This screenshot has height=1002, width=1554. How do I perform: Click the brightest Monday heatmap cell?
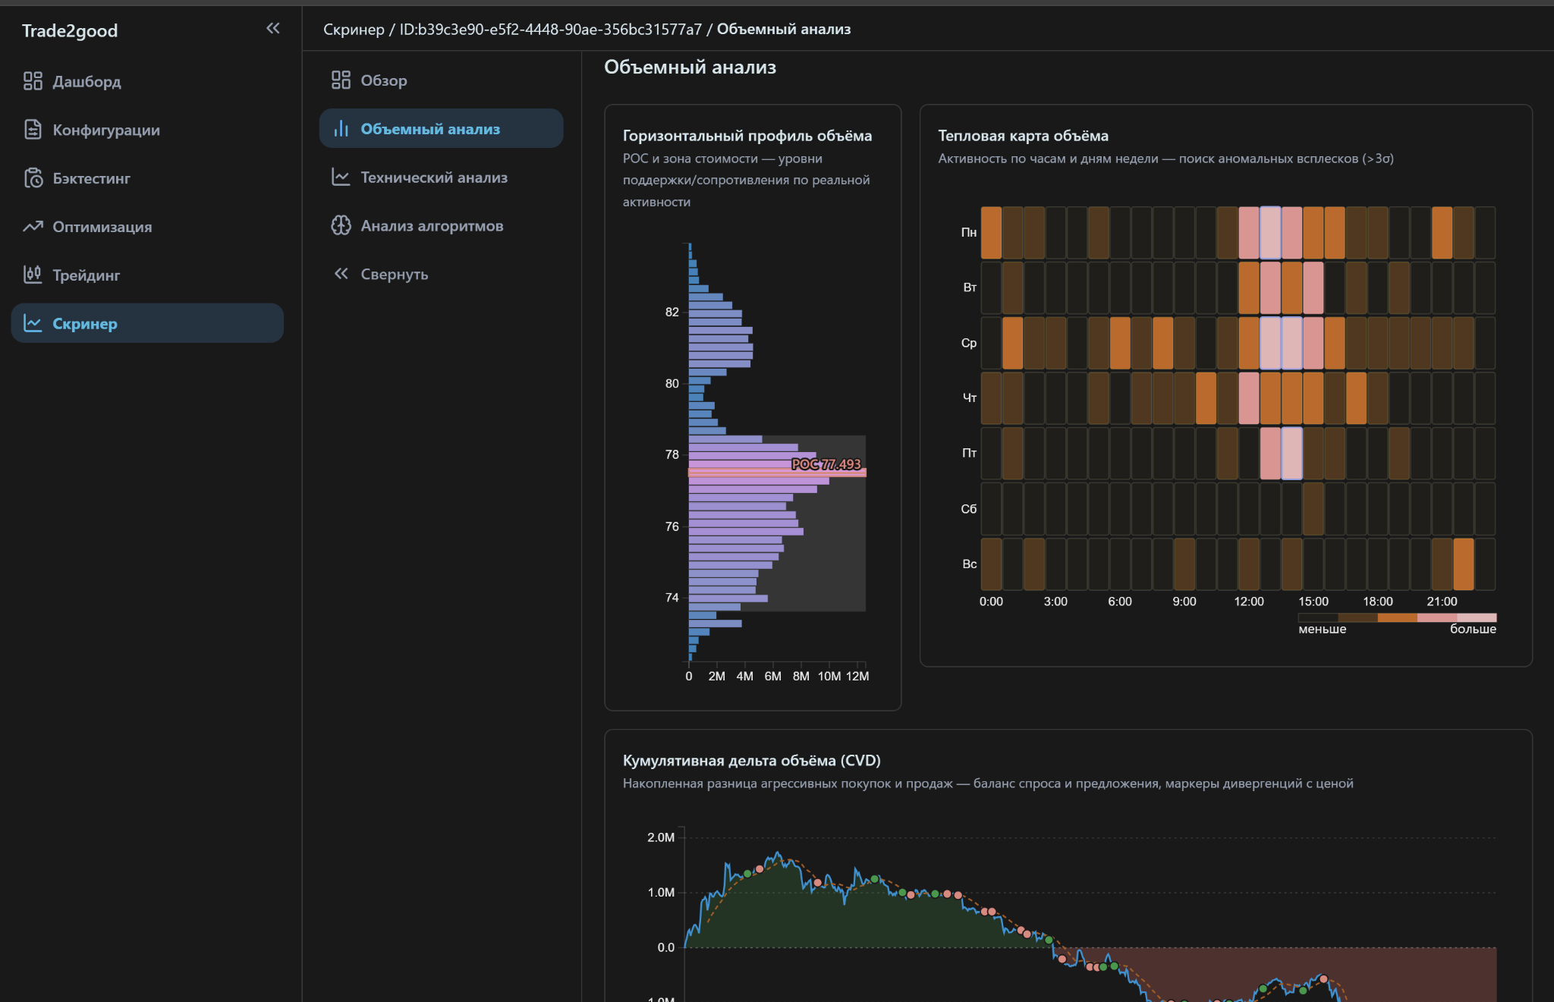pyautogui.click(x=1270, y=233)
